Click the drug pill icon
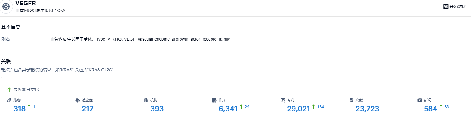The width and height of the screenshot is (471, 118). coord(9,100)
